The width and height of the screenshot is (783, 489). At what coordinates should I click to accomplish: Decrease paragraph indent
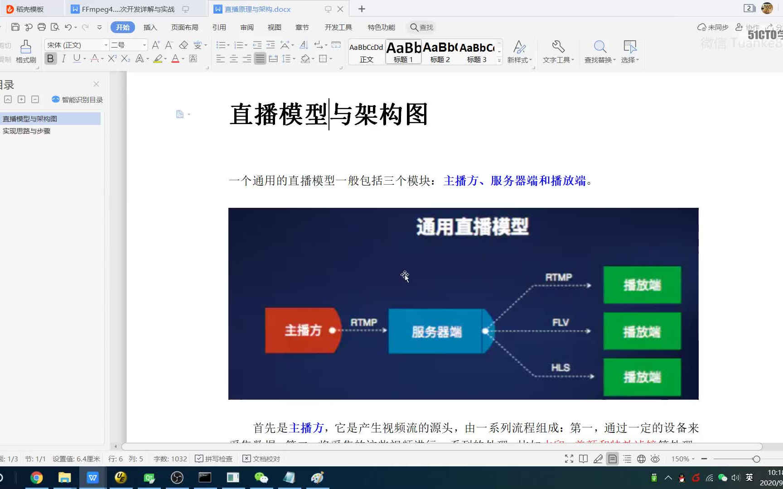(257, 45)
